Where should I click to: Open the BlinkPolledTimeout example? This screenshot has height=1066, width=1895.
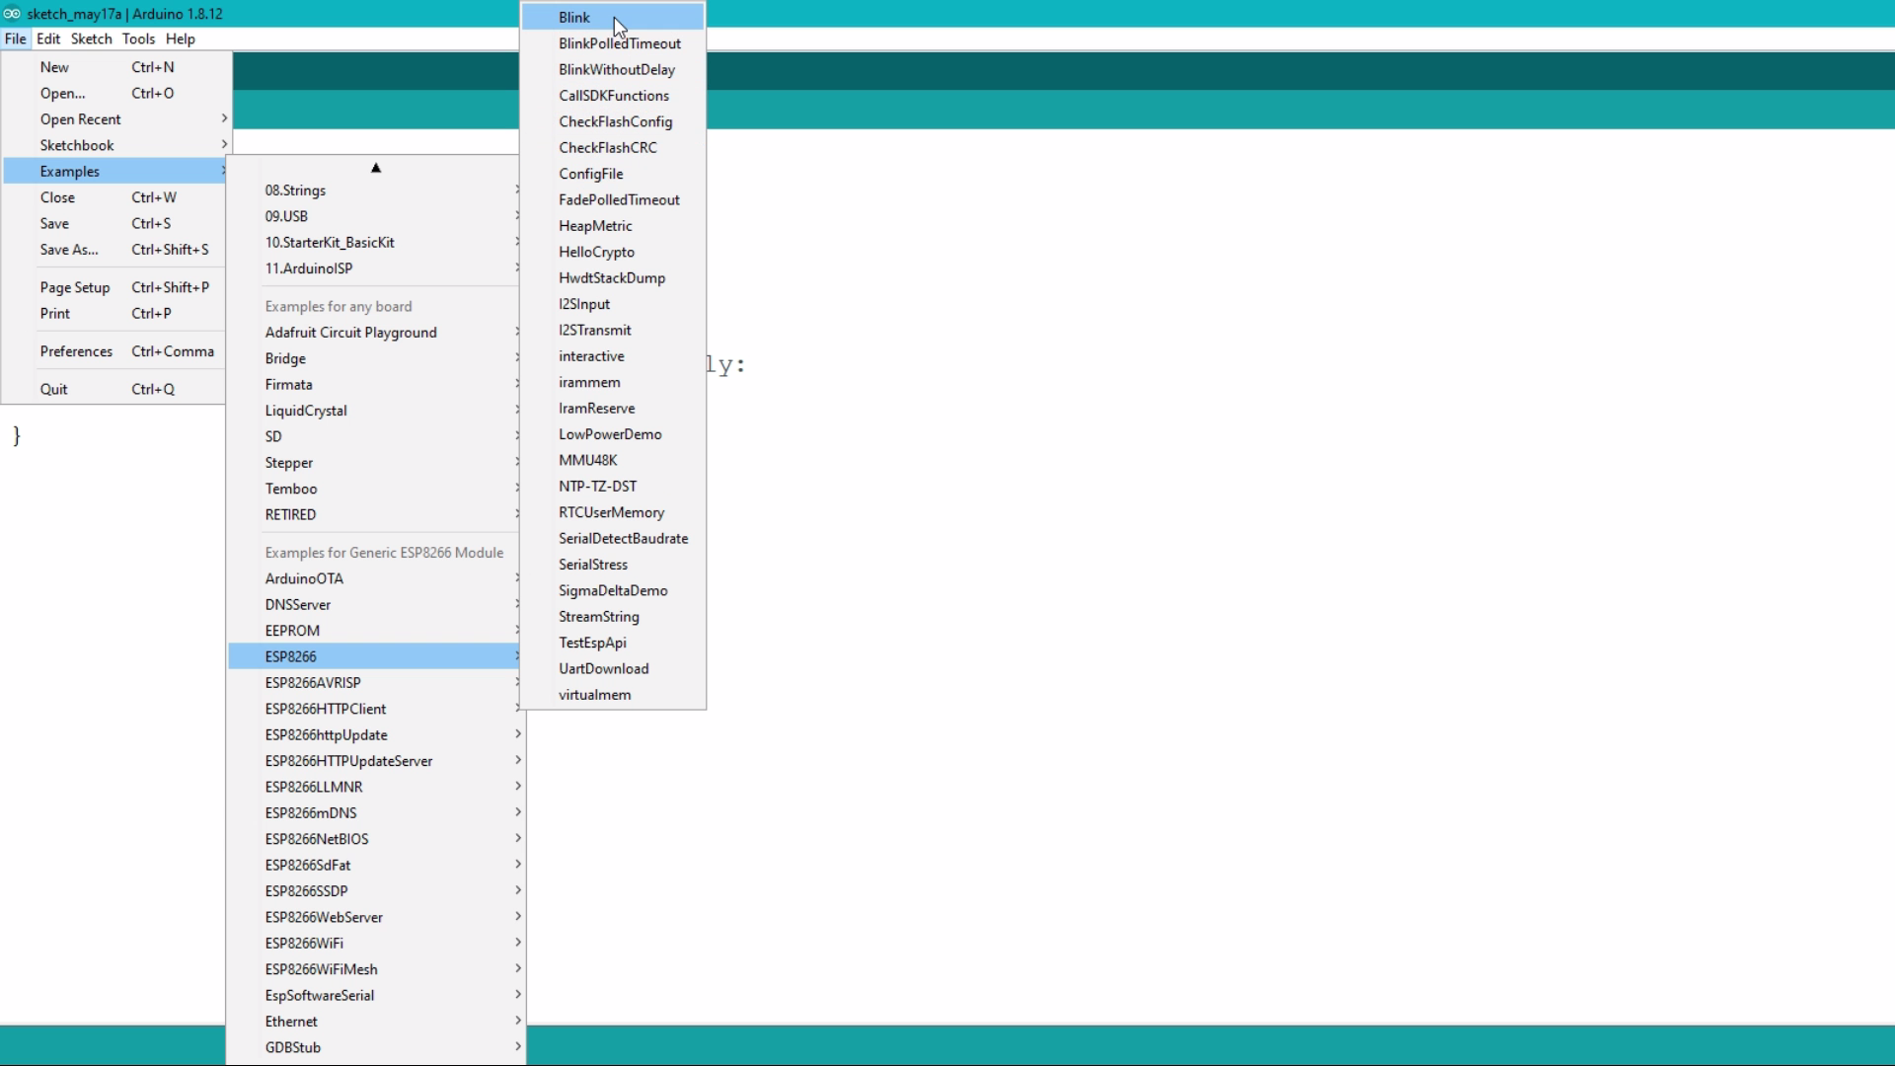click(x=613, y=43)
